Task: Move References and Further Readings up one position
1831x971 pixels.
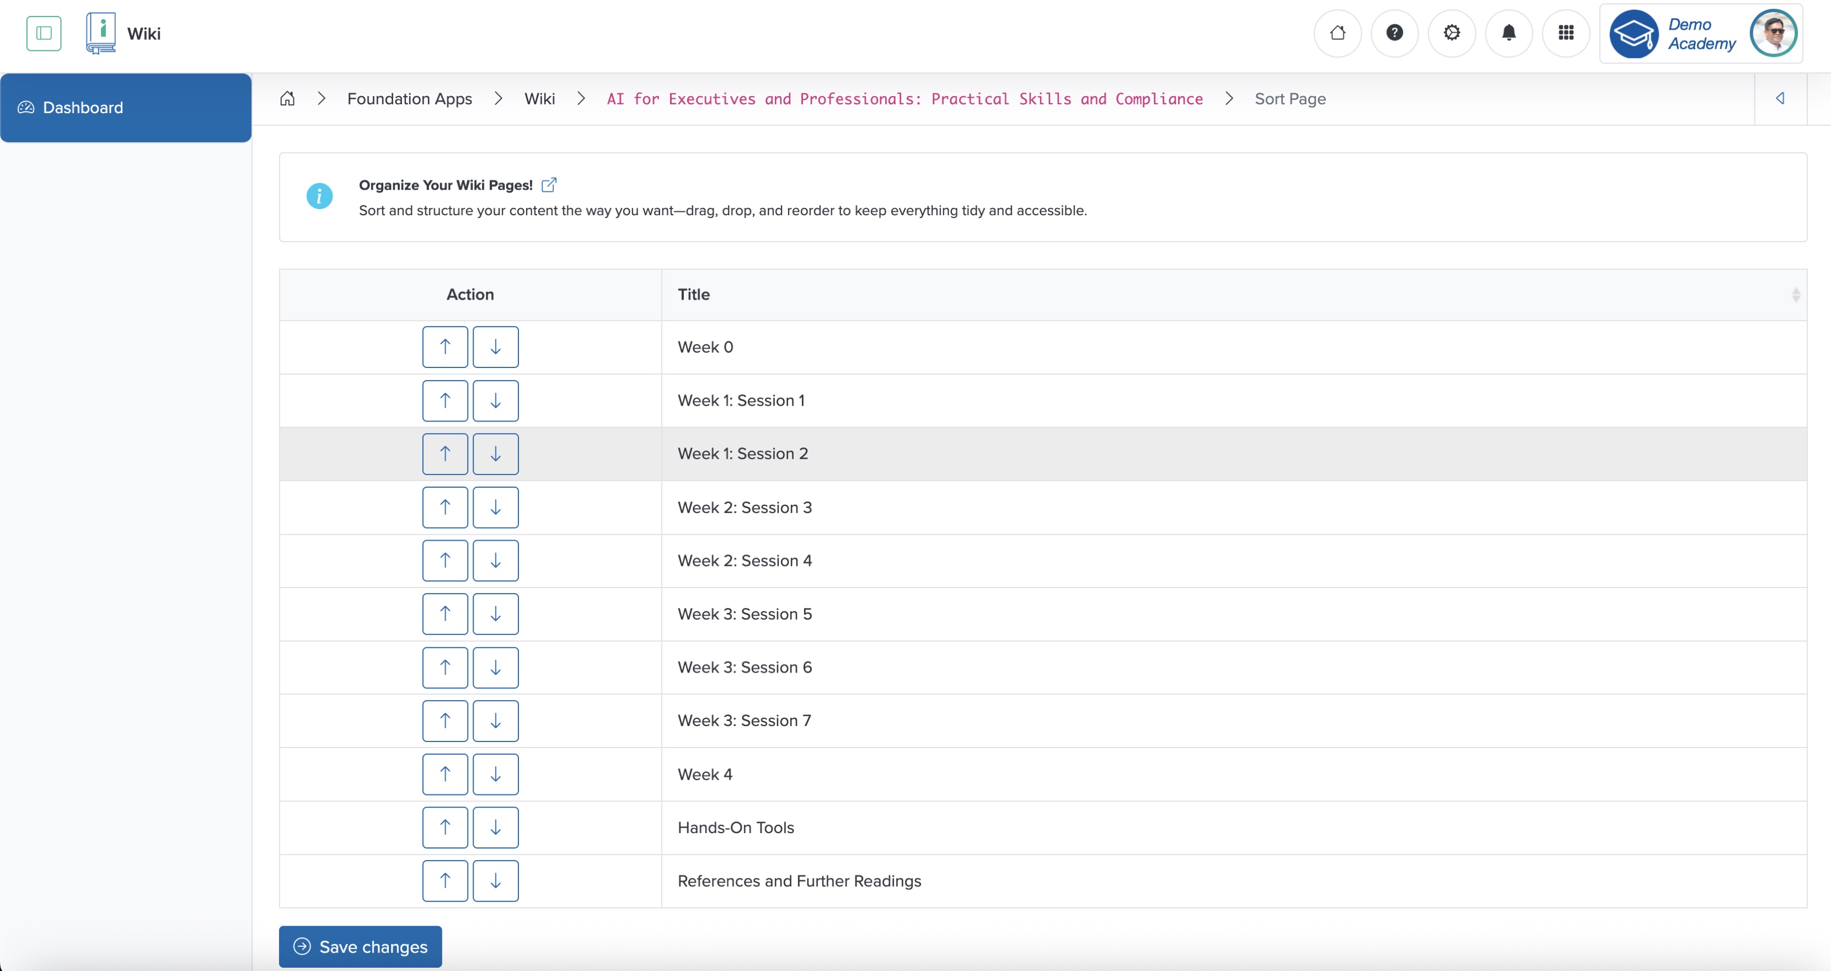Action: click(x=445, y=881)
